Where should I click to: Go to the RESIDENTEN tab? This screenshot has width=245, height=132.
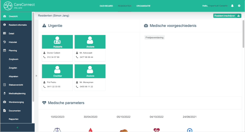click(125, 6)
